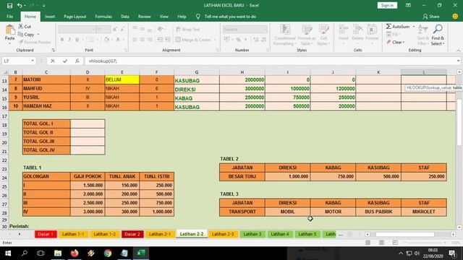Open the Name Box dropdown arrow

(x=33, y=61)
